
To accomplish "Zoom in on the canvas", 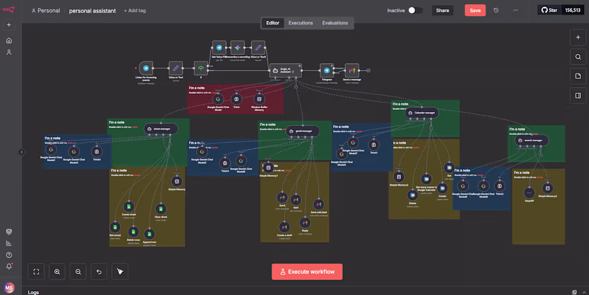I will coord(57,271).
